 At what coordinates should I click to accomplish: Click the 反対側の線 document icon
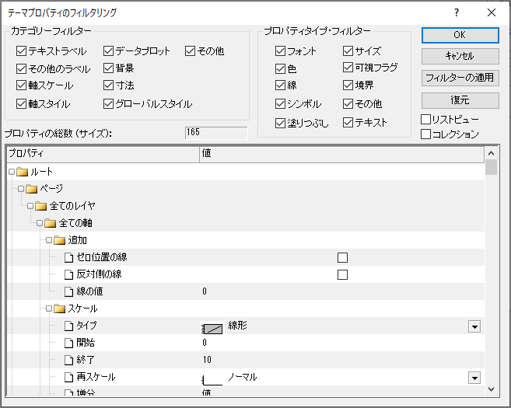click(68, 274)
